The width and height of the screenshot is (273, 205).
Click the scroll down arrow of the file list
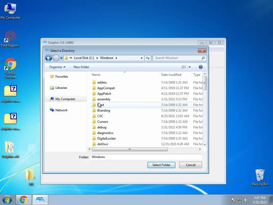pos(205,145)
